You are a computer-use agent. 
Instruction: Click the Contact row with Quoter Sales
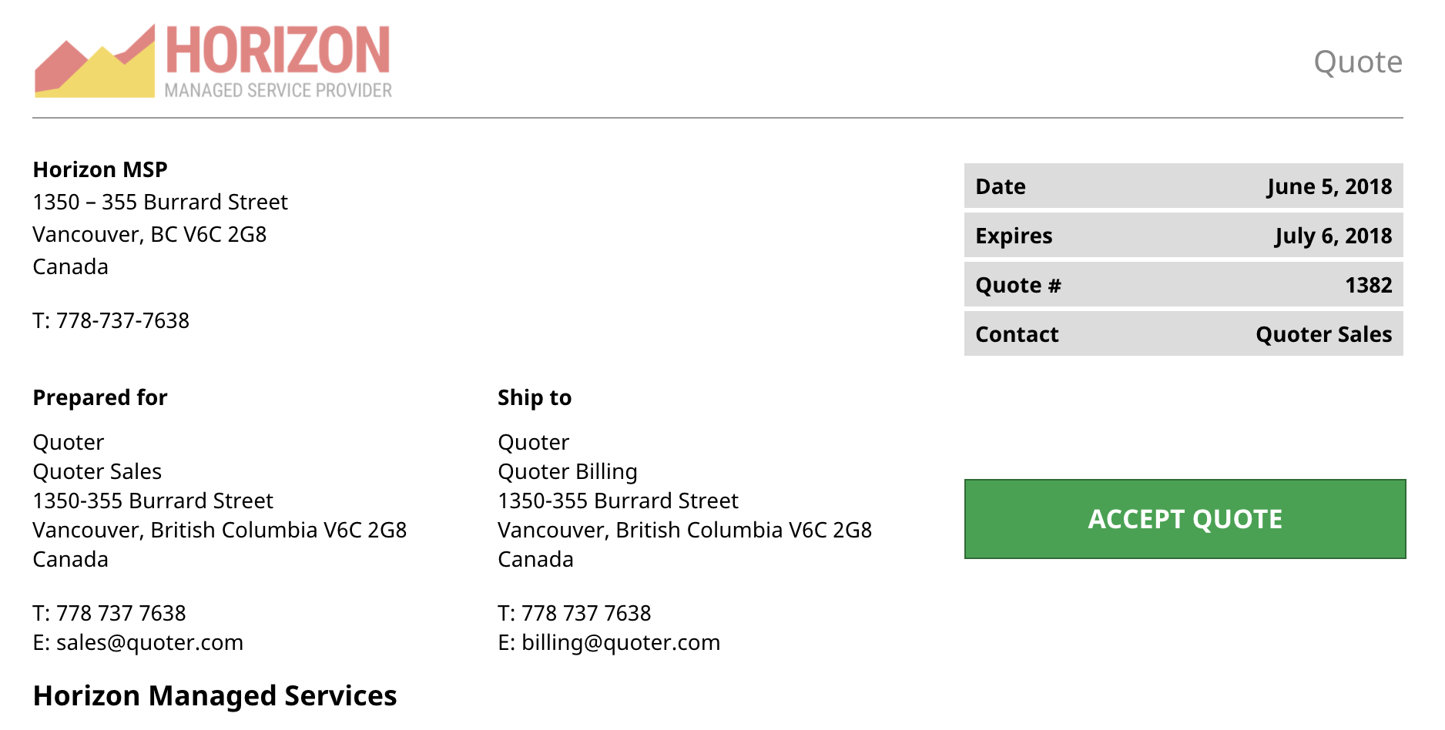pyautogui.click(x=1183, y=334)
